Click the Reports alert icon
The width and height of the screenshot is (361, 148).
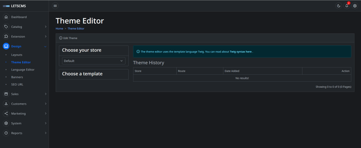[6, 133]
